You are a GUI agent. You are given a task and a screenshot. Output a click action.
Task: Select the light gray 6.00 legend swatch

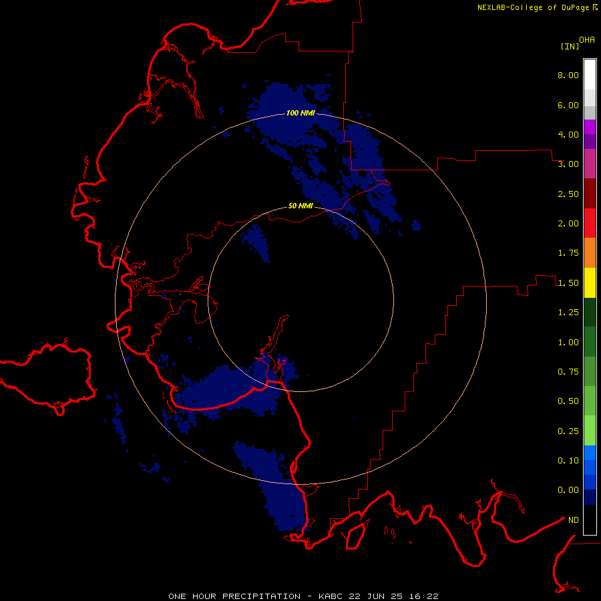coord(590,97)
